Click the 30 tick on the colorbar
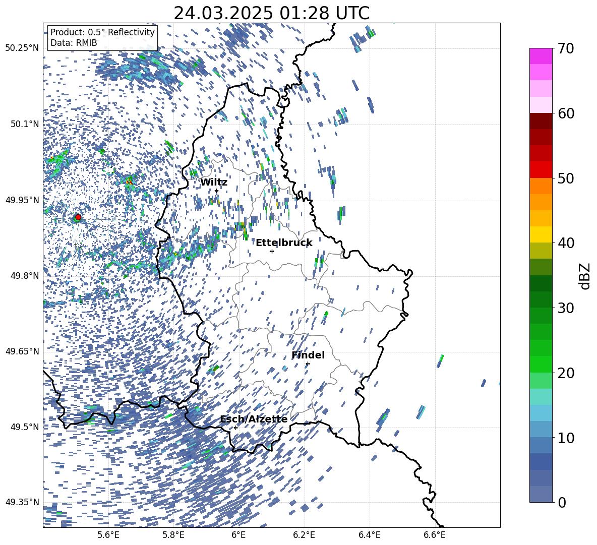 (x=566, y=308)
